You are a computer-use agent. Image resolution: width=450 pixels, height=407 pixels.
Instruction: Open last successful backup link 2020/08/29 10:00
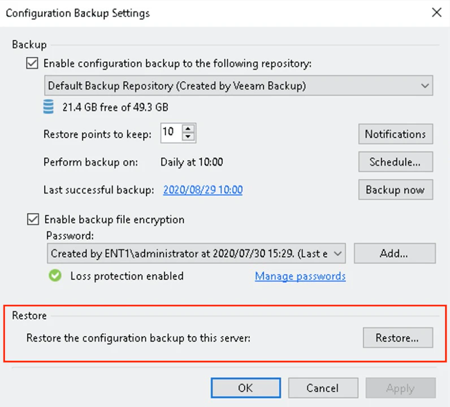coord(203,190)
